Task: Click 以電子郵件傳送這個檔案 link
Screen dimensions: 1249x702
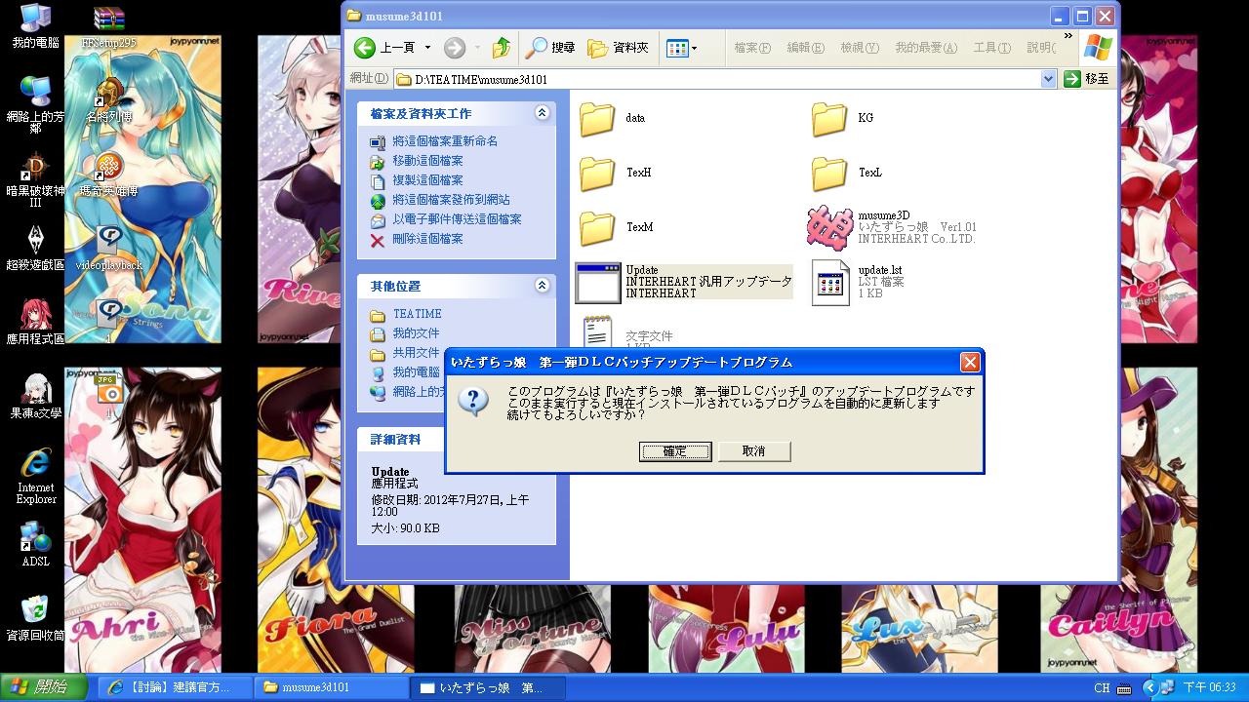Action: (x=457, y=219)
